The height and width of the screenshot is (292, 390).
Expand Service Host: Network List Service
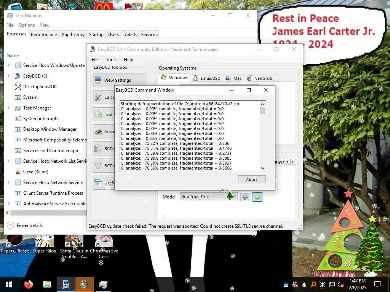tap(9, 161)
